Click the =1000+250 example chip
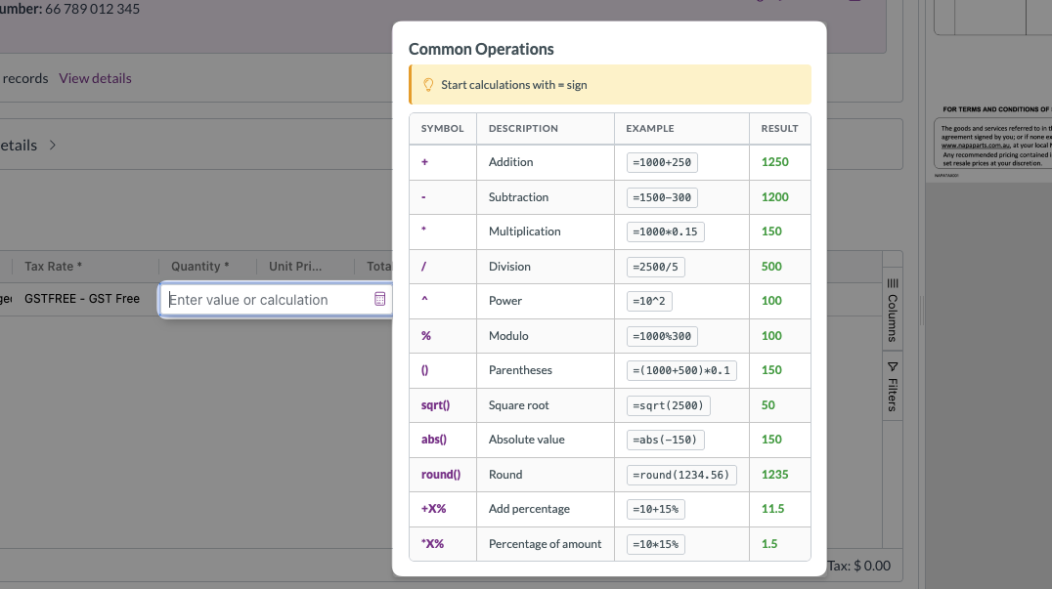 coord(662,162)
